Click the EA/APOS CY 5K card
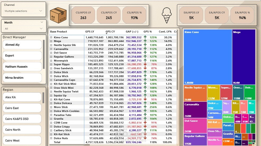Image resolution: width=261 pixels, height=146 pixels. [x=217, y=15]
